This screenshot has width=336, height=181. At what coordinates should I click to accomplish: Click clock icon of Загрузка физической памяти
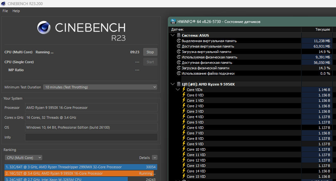click(179, 68)
